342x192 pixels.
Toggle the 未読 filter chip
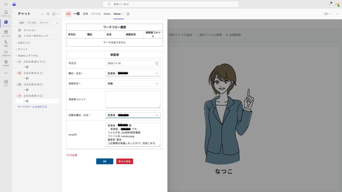[21, 23]
